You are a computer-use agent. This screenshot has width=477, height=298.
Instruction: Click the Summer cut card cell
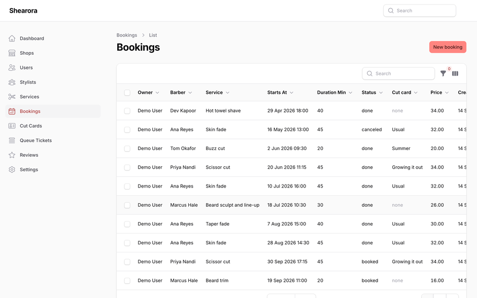(401, 148)
